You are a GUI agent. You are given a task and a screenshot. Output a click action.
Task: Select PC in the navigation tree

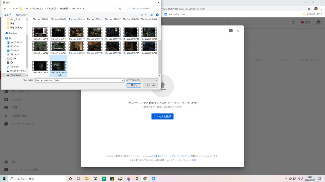point(8,38)
